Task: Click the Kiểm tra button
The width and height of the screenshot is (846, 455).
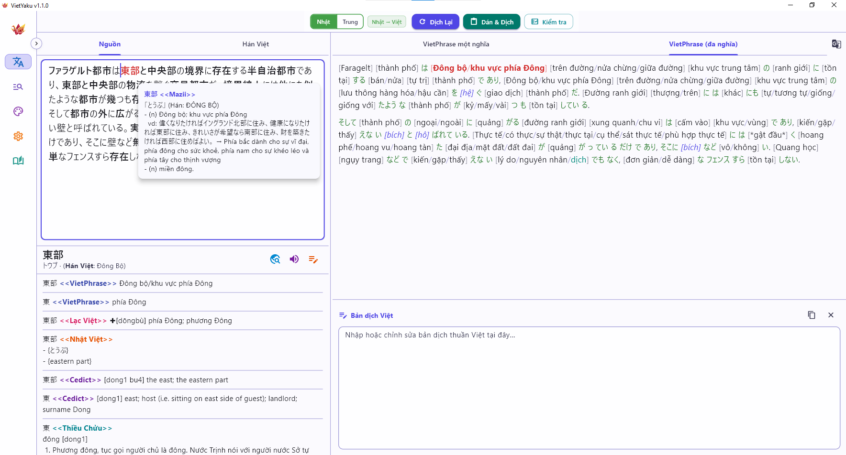Action: tap(548, 22)
